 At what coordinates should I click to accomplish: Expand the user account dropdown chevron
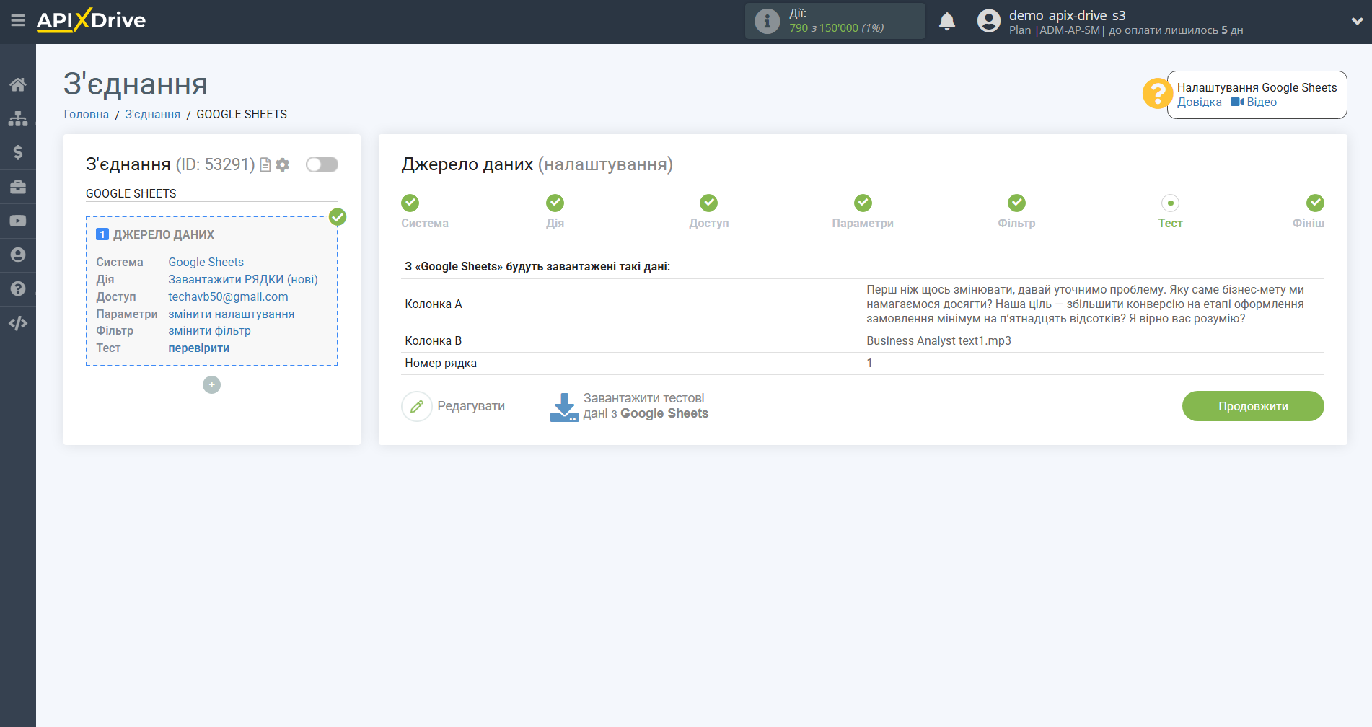click(1356, 22)
